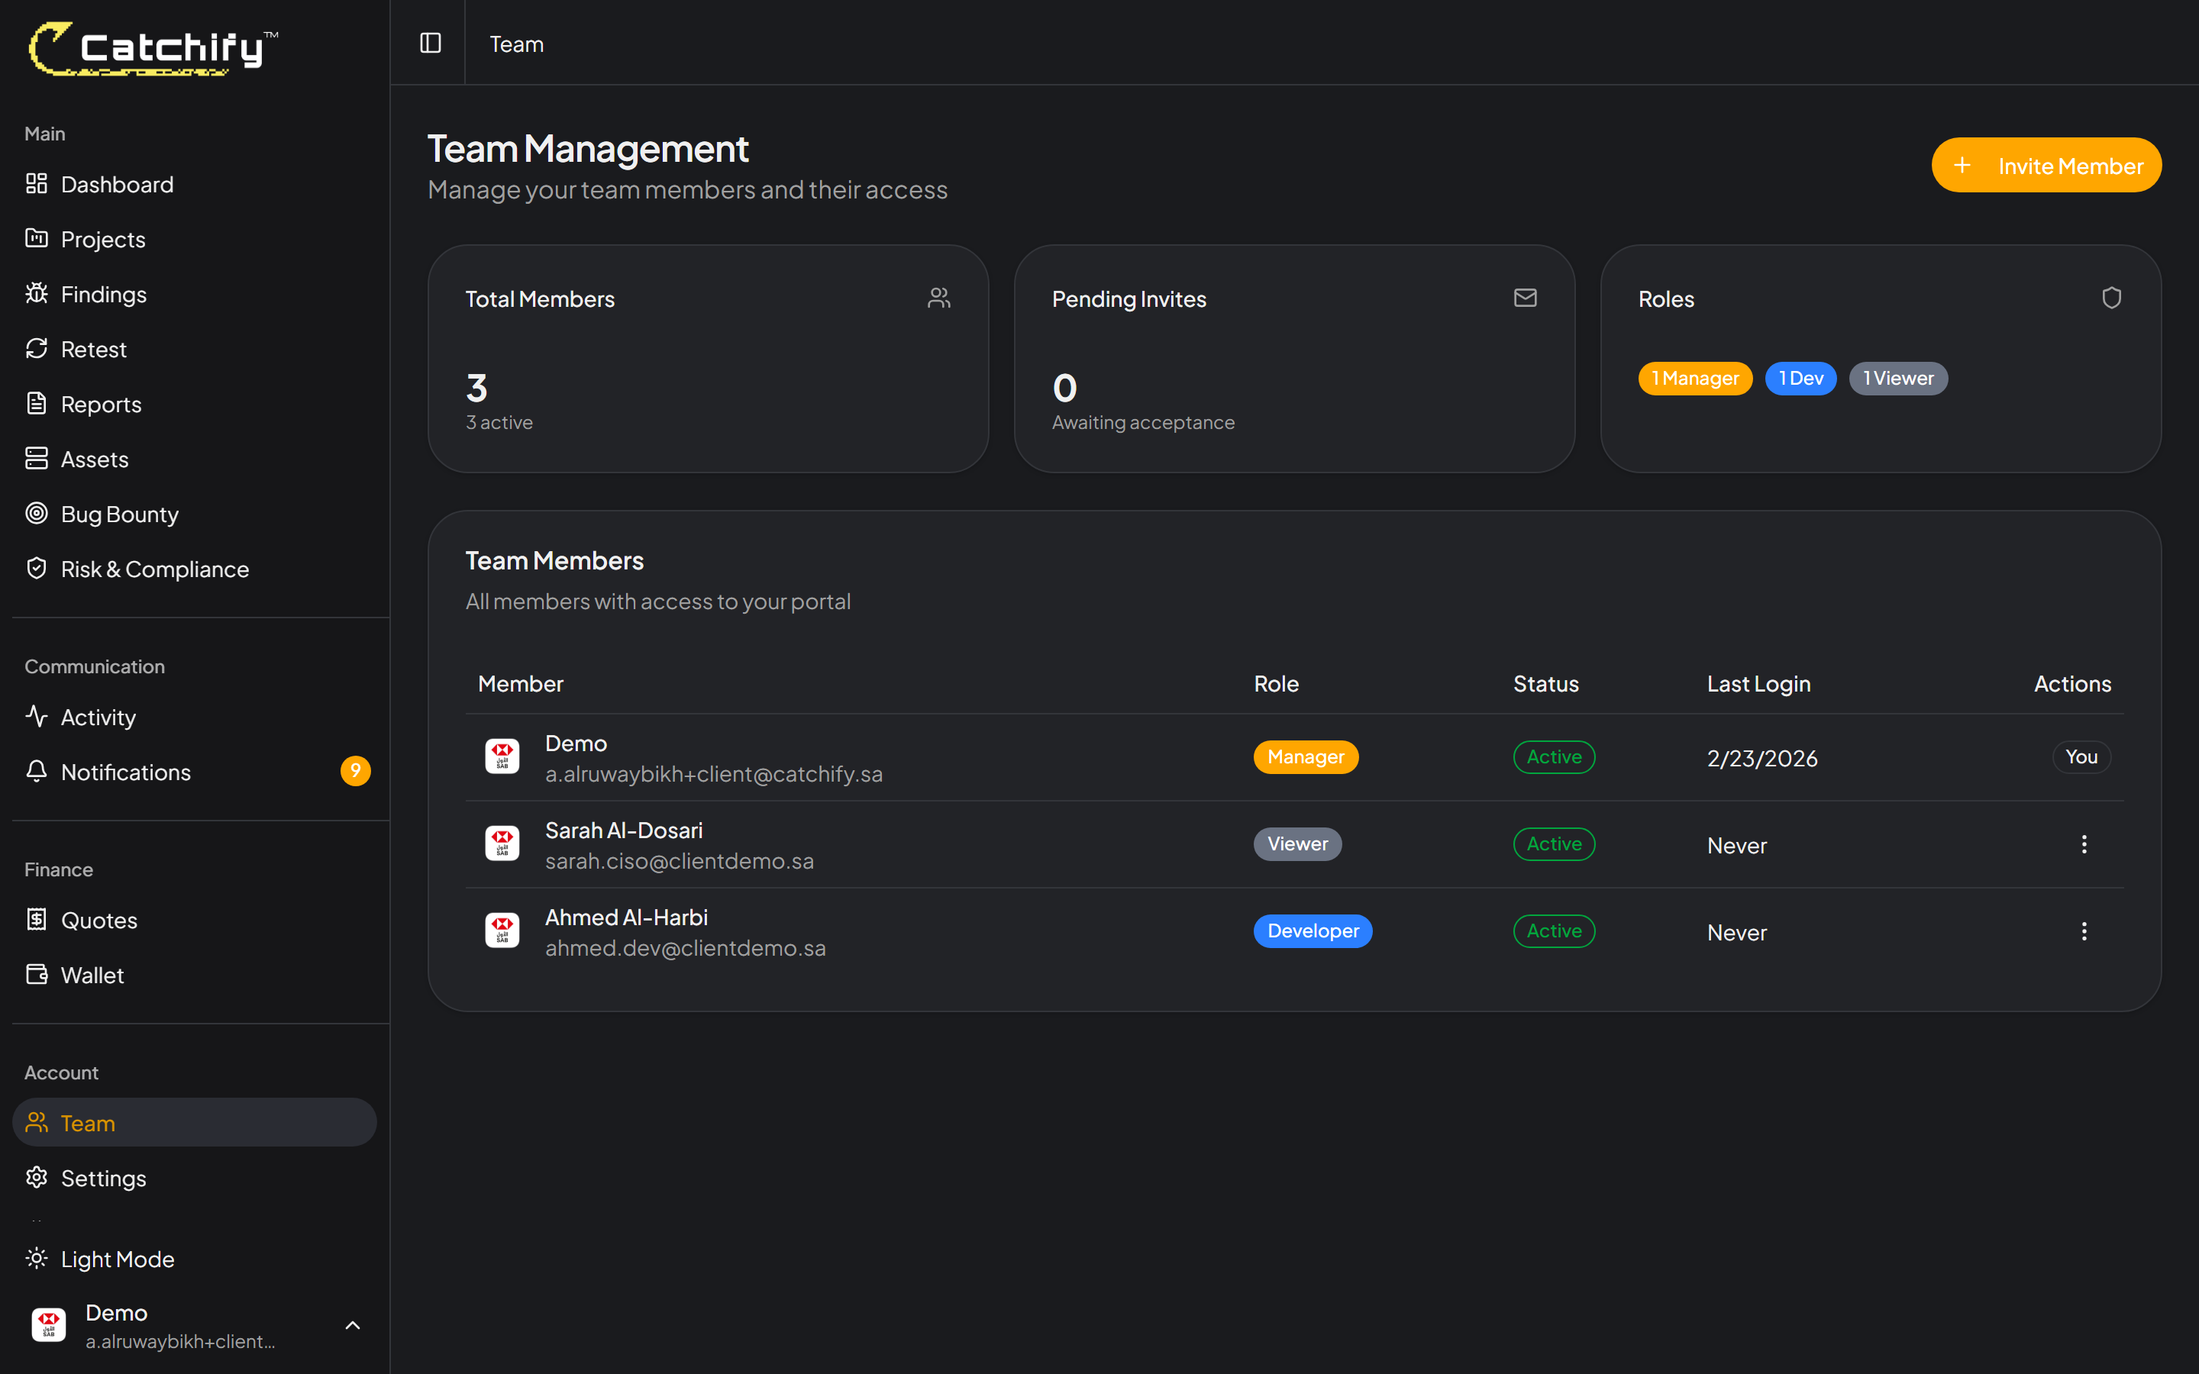This screenshot has width=2199, height=1374.
Task: Toggle the sidebar with the panel icon
Action: coord(429,43)
